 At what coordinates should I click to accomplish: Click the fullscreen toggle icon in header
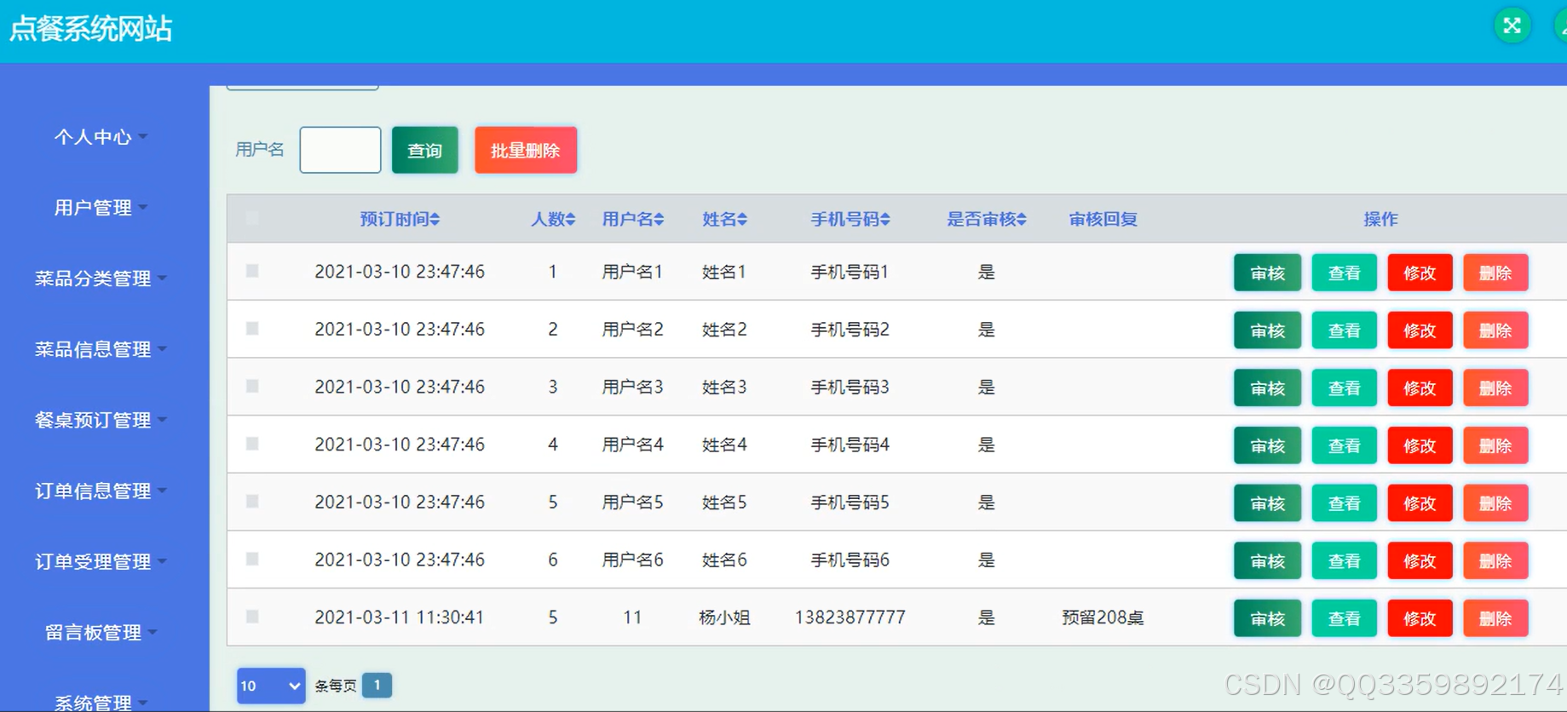1512,26
